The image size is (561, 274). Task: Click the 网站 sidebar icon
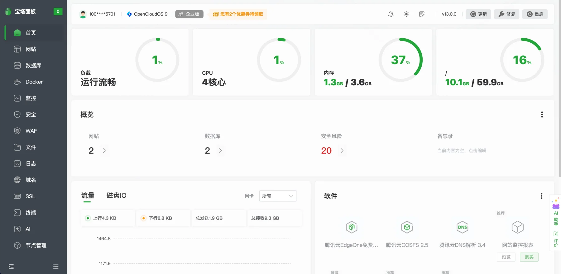[x=17, y=49]
